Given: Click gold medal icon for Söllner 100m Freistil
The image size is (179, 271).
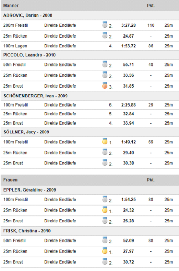Looking at the screenshot, I should (105, 141).
